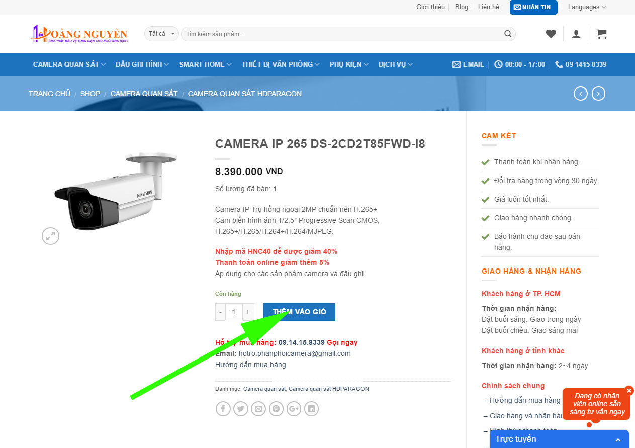This screenshot has height=448, width=635.
Task: Zoom product image with expand icon
Action: click(50, 236)
